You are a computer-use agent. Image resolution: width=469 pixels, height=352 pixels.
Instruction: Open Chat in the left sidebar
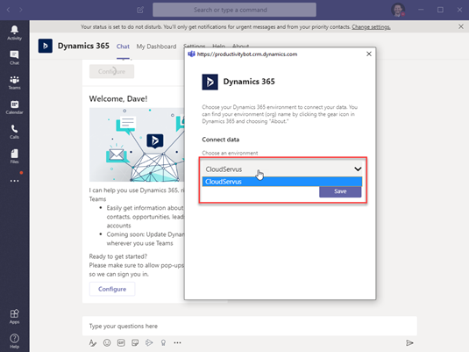click(x=14, y=58)
